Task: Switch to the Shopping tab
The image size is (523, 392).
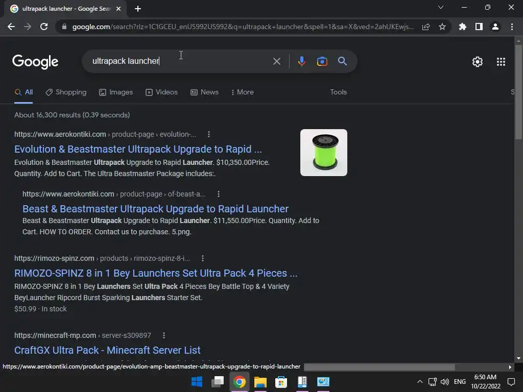Action: pyautogui.click(x=66, y=92)
